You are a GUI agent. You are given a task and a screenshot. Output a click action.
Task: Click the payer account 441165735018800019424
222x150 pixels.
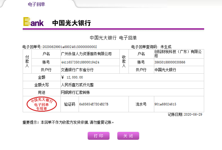(80, 62)
